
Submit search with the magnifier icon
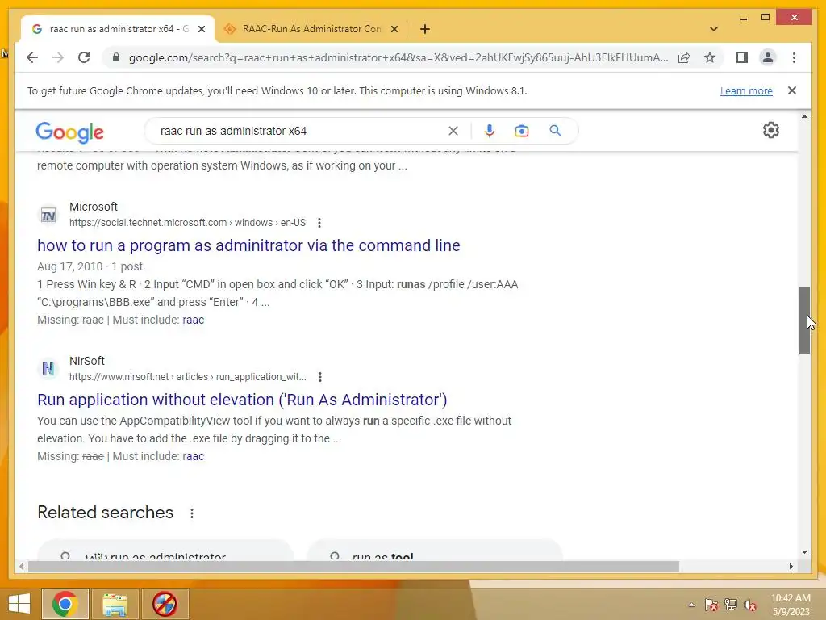555,131
